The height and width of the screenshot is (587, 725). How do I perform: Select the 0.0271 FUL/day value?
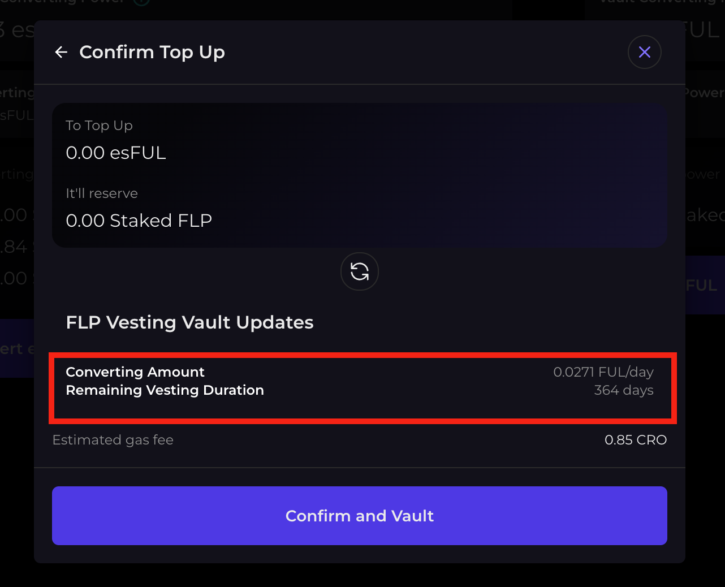pyautogui.click(x=603, y=372)
